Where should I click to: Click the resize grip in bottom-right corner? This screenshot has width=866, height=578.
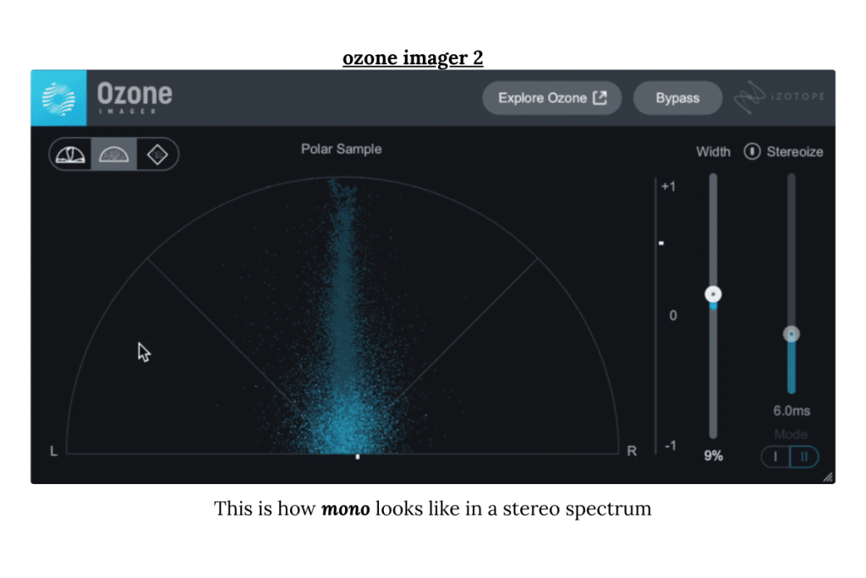pos(828,476)
